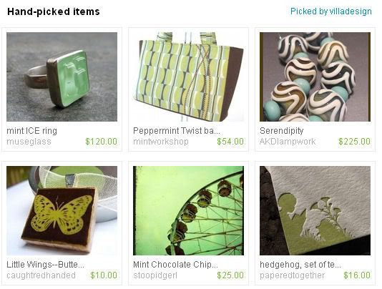Screen dimensions: 382x289
Task: Open the green ferris wheel photo
Action: (x=188, y=210)
